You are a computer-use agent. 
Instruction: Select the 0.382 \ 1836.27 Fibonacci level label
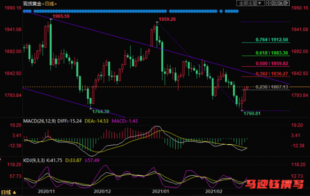(272, 74)
